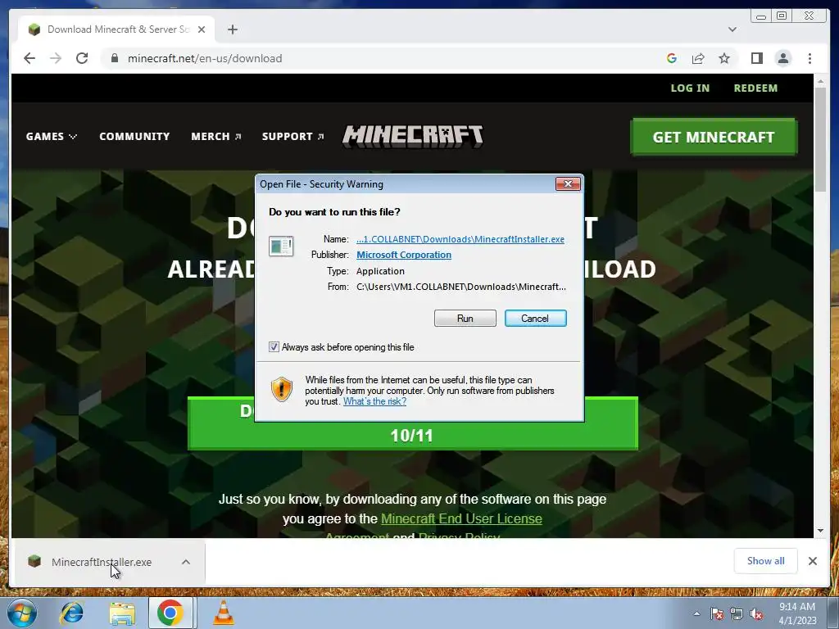Open the Minecraft End User License link
839x629 pixels.
(461, 518)
